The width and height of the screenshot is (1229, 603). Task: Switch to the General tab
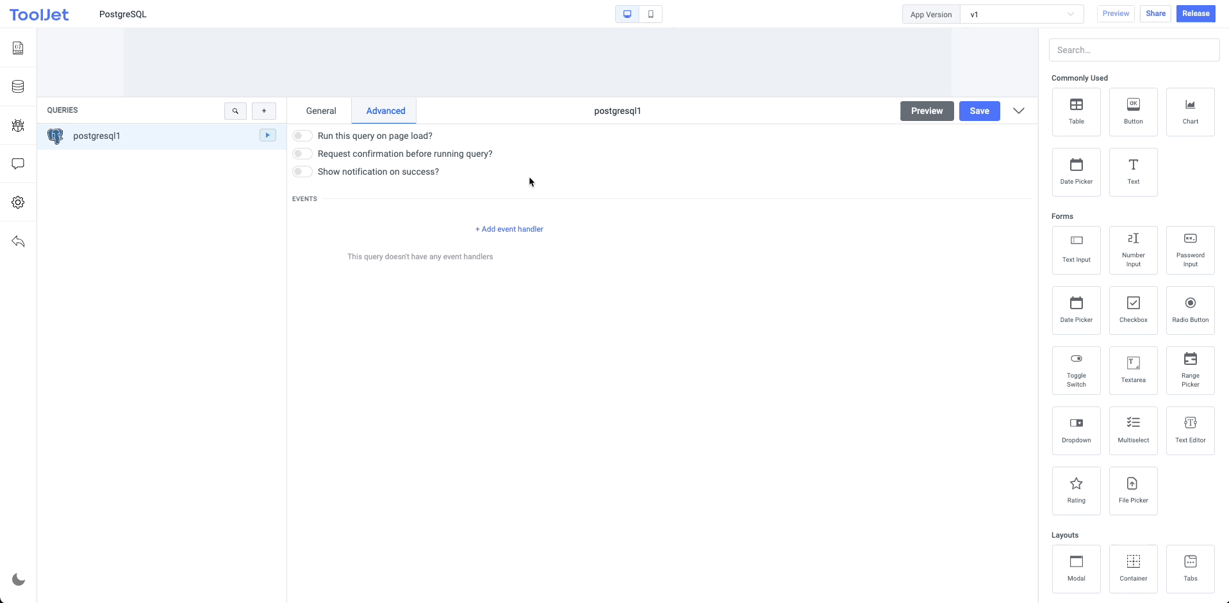pos(321,111)
